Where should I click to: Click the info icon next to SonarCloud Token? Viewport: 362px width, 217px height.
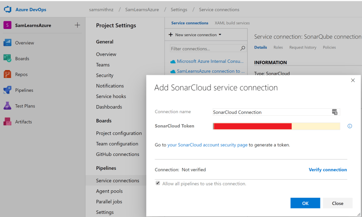(x=350, y=126)
